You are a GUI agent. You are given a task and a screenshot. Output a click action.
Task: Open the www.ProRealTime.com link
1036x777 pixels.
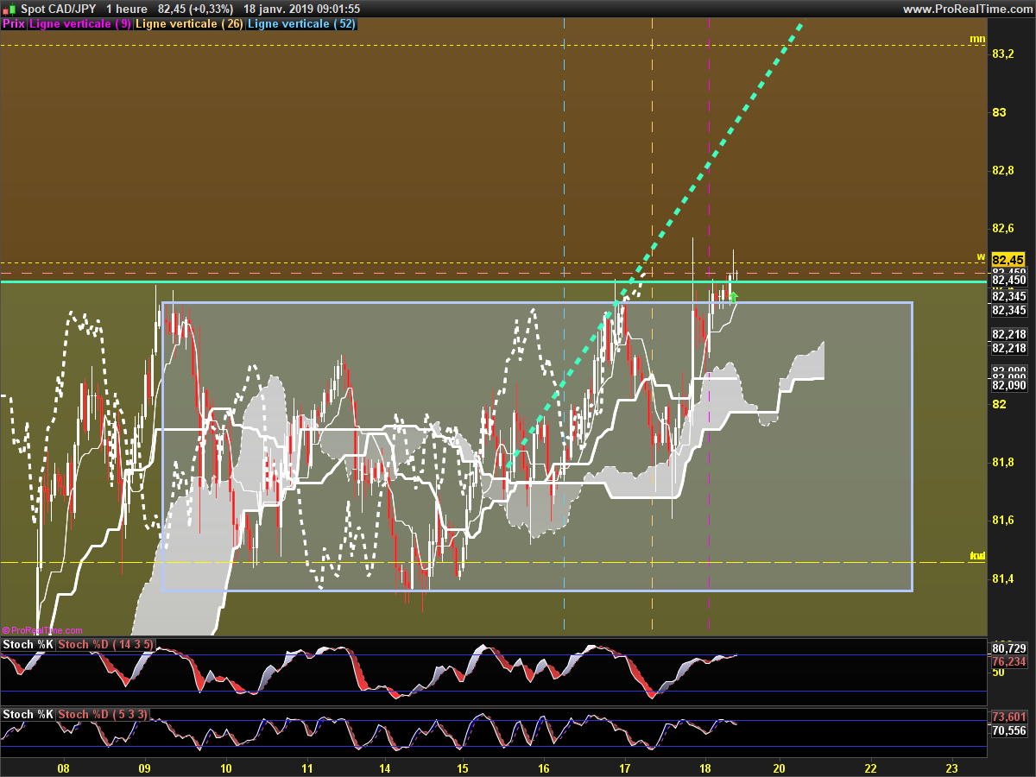click(x=967, y=9)
